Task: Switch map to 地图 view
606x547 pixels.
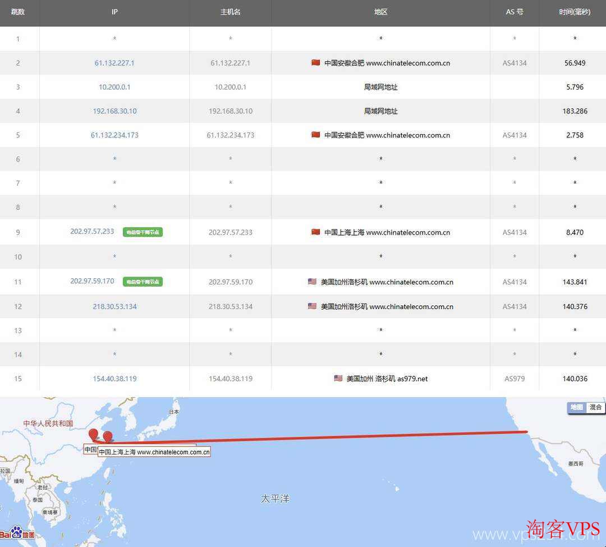Action: 577,407
